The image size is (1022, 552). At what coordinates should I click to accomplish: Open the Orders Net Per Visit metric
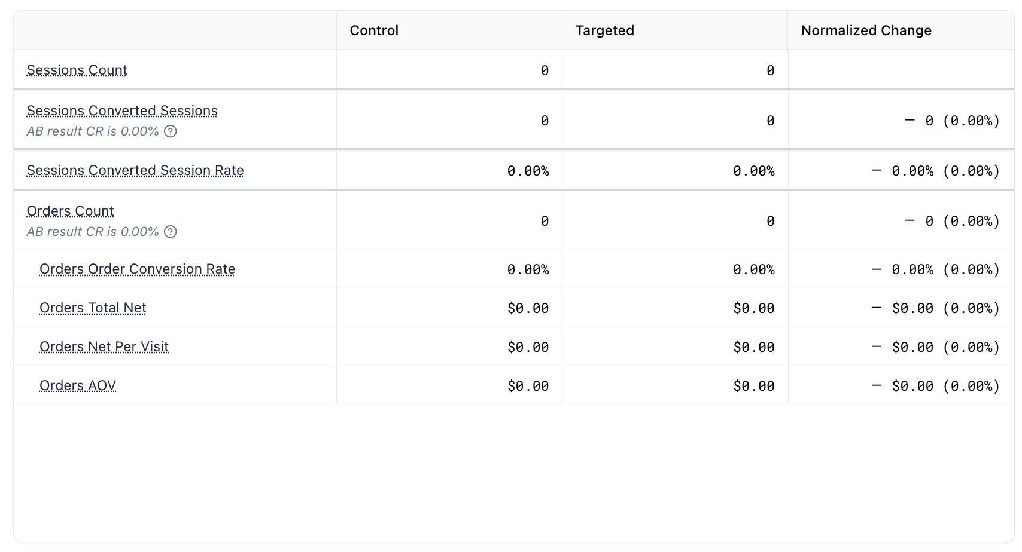tap(104, 347)
